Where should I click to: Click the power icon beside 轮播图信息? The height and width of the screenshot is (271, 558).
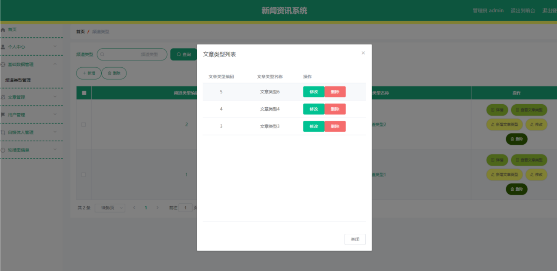[3, 150]
